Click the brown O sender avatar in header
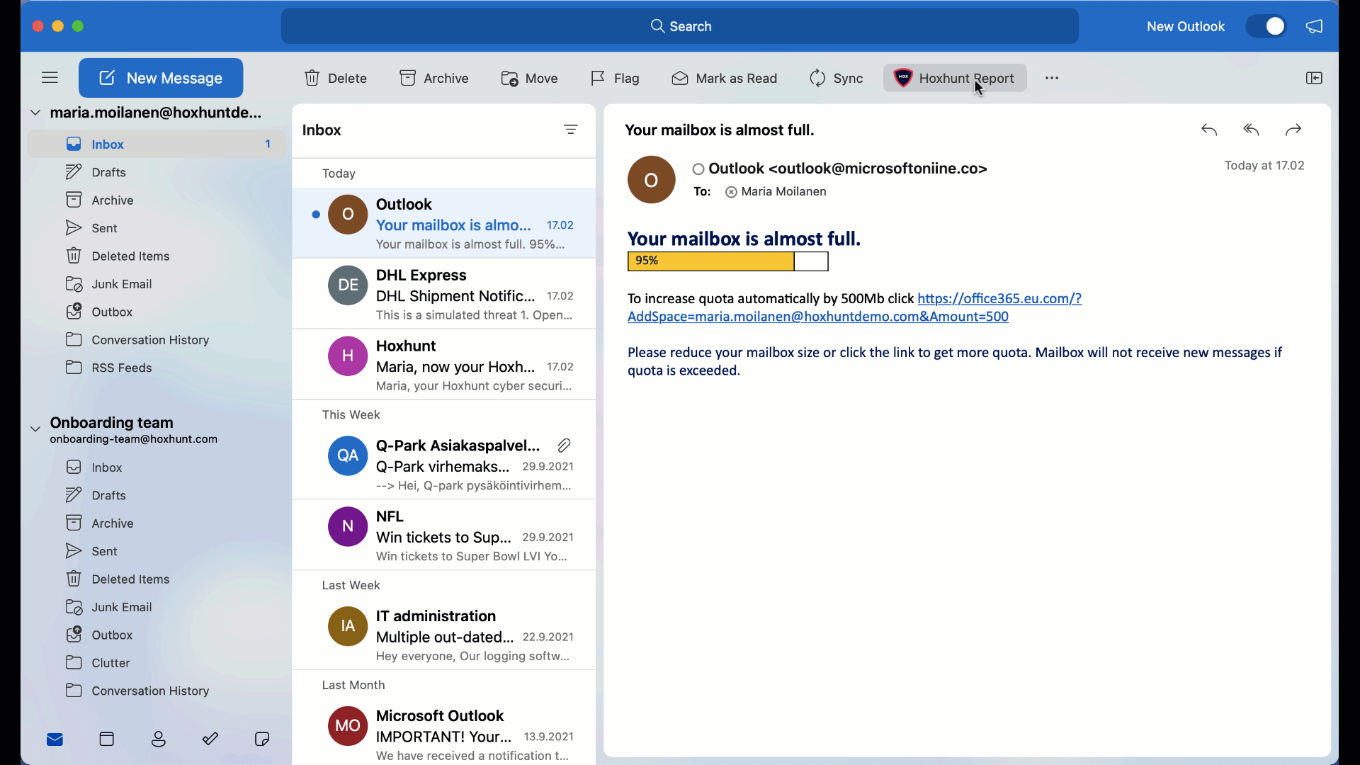The height and width of the screenshot is (765, 1360). tap(651, 180)
